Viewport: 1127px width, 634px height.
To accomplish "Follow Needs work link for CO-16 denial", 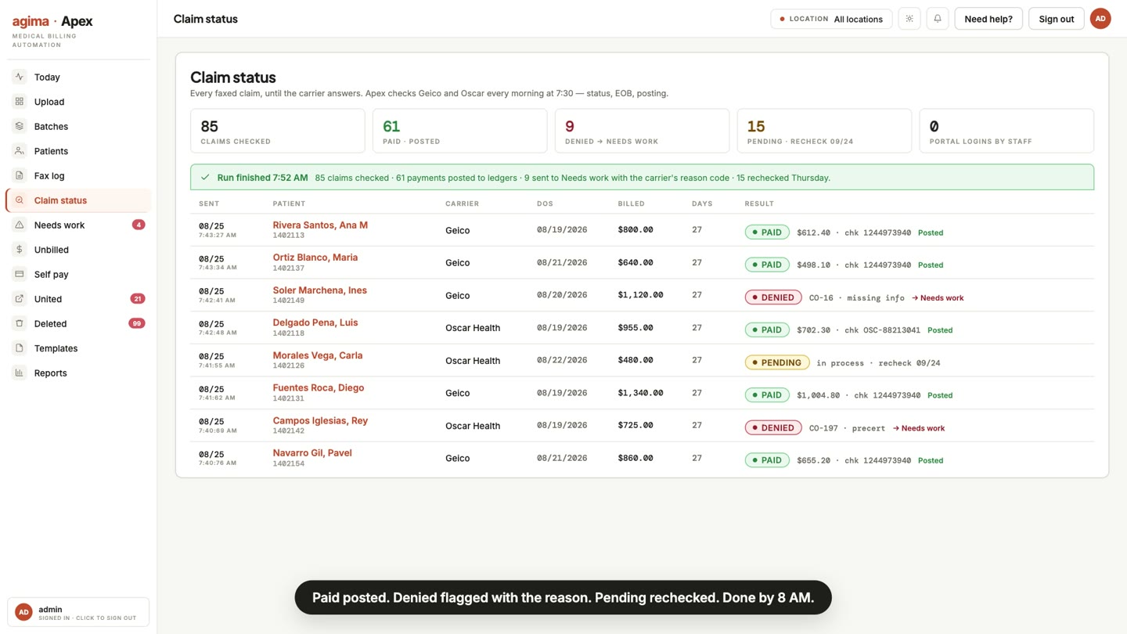I will 938,297.
